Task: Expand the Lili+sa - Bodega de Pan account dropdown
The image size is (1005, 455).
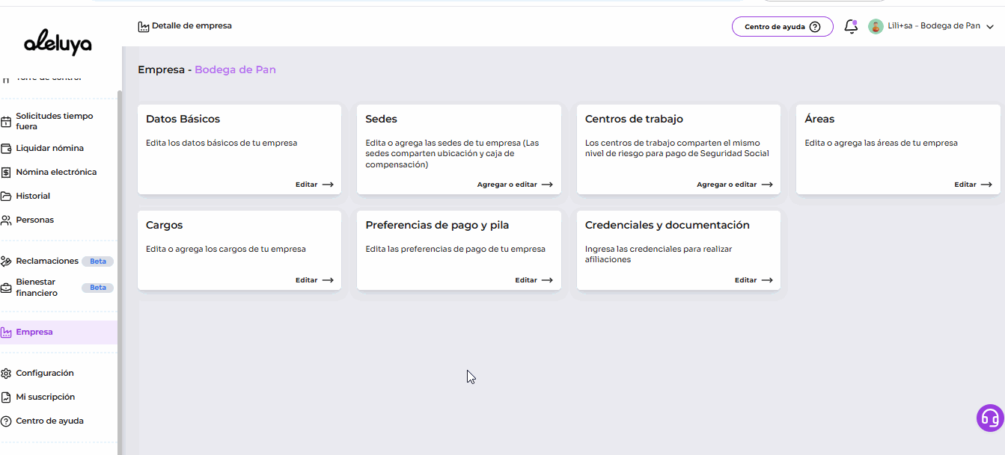Action: [990, 27]
